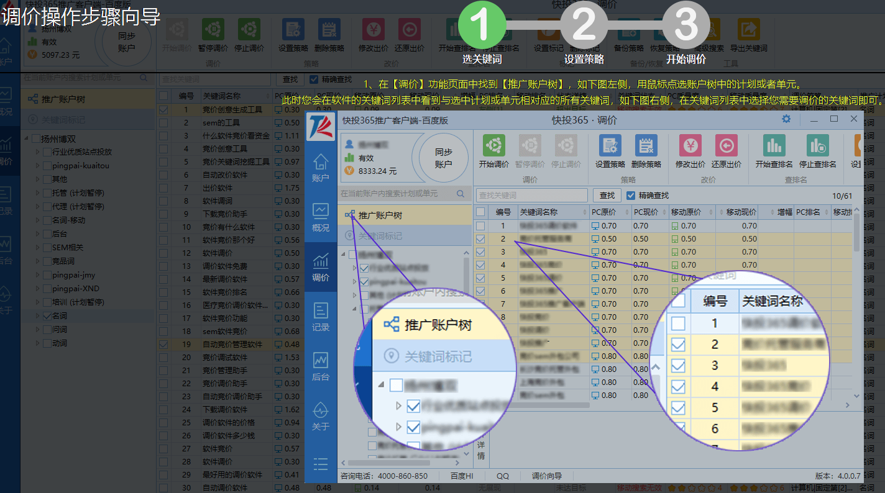This screenshot has height=493, width=885.
Task: Check the 行业优质站点投放 plan checkbox
Action: point(47,152)
